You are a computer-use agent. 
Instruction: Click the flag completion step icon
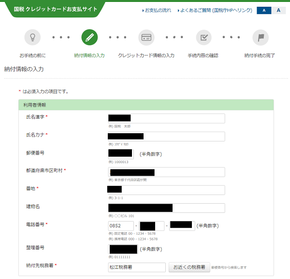(261, 37)
